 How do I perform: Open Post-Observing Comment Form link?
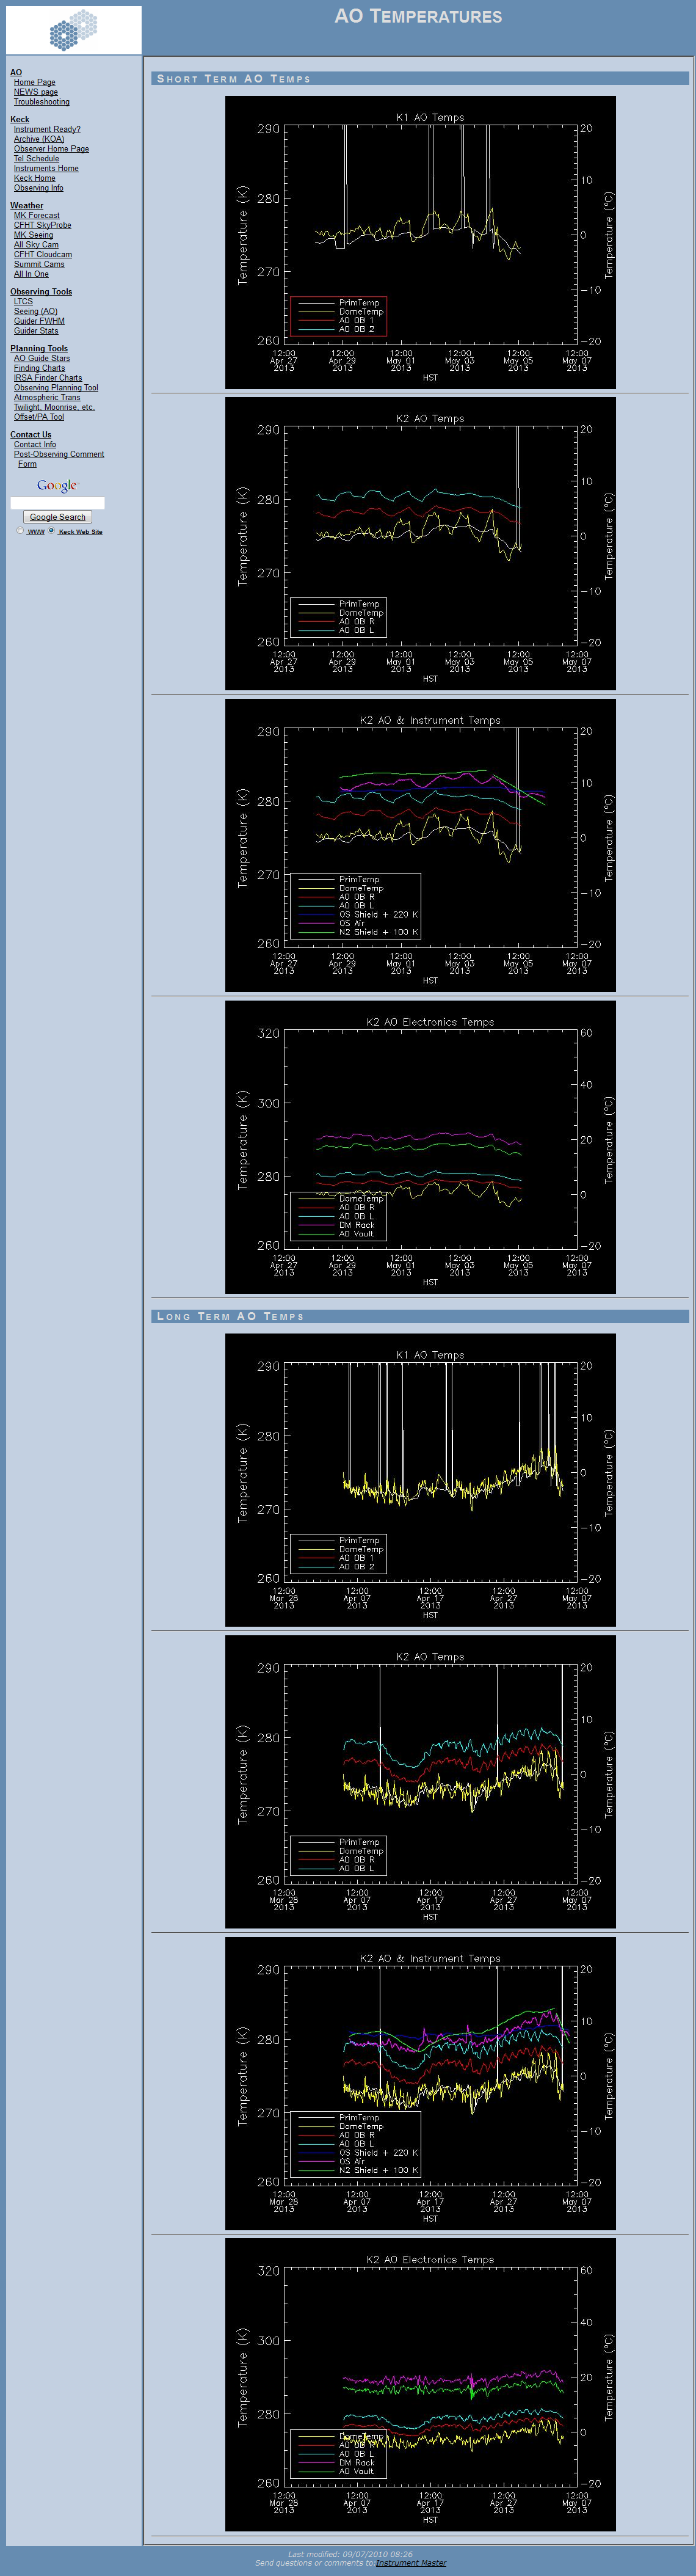click(58, 459)
